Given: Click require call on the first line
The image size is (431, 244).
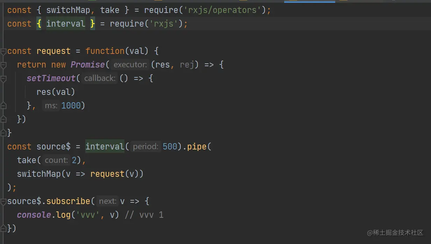Looking at the screenshot, I should 161,10.
